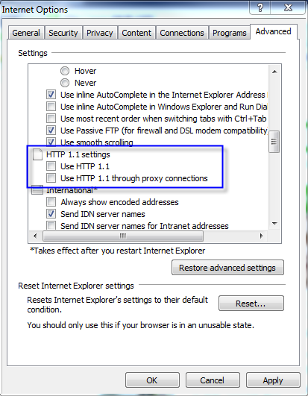Click the settings list down arrow
Image resolution: width=308 pixels, height=396 pixels.
pyautogui.click(x=274, y=223)
